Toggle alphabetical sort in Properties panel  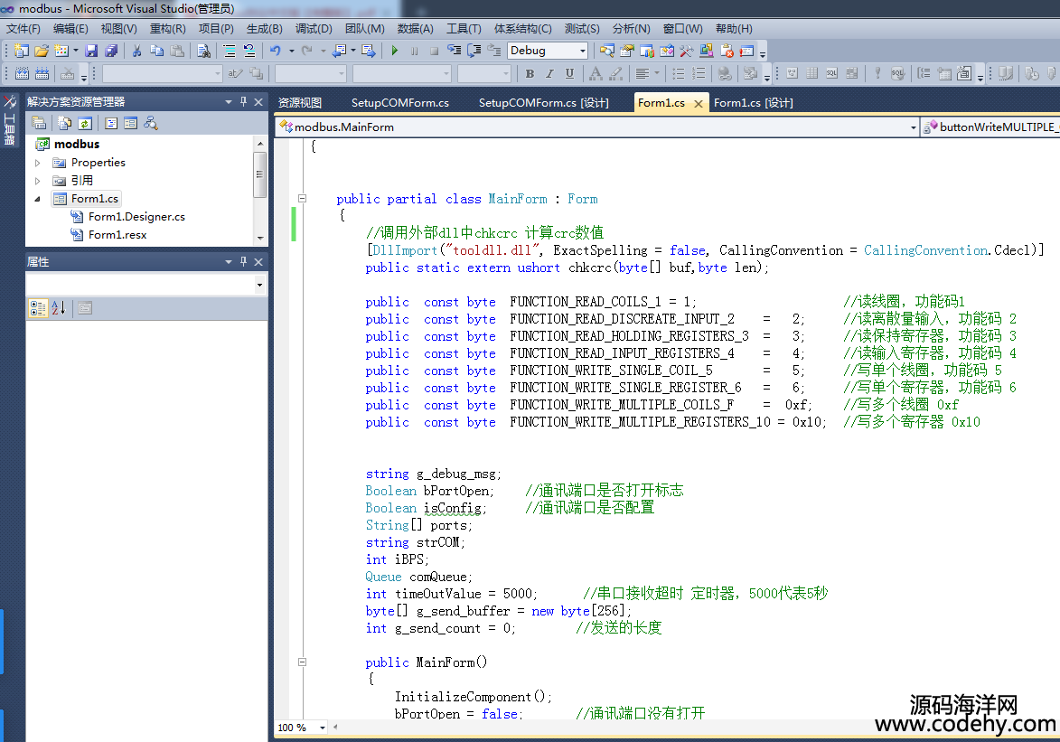coord(59,308)
